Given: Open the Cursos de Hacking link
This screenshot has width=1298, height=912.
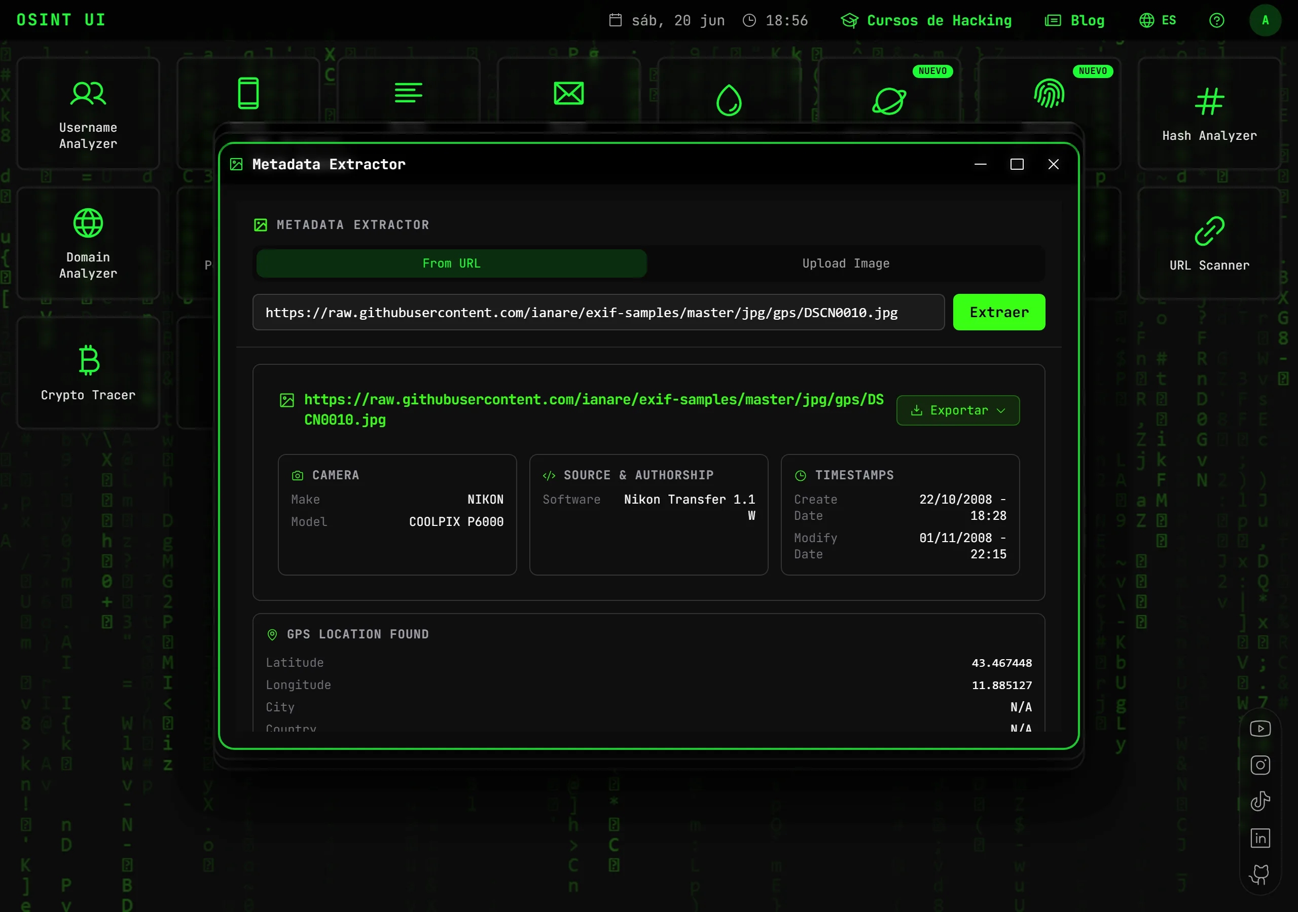Looking at the screenshot, I should tap(926, 20).
